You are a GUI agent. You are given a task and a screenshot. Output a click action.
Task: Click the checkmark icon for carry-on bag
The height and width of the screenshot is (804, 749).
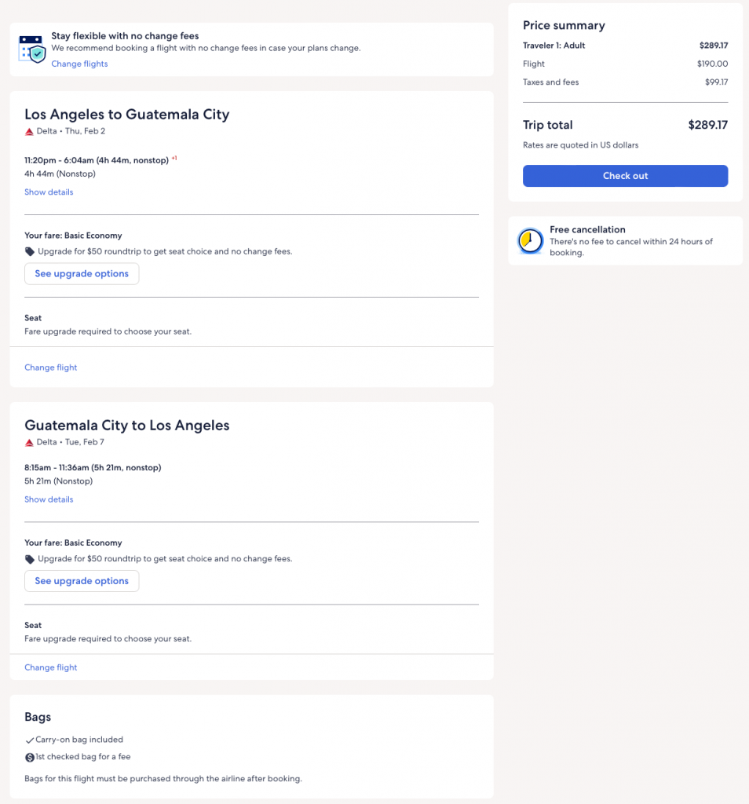click(30, 740)
